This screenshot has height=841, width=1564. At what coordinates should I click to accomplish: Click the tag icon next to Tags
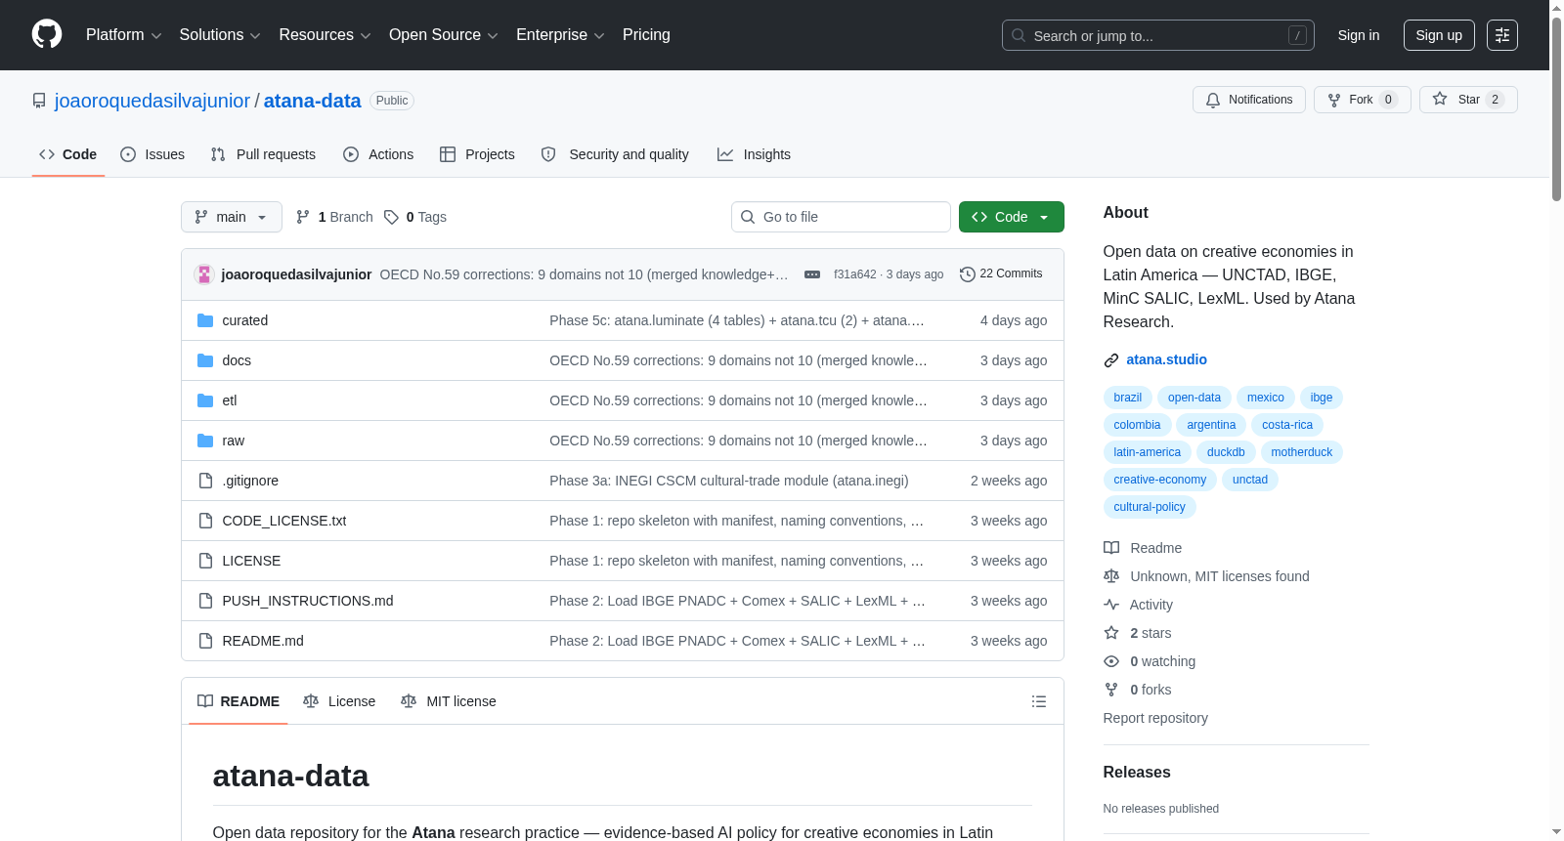[x=391, y=217]
